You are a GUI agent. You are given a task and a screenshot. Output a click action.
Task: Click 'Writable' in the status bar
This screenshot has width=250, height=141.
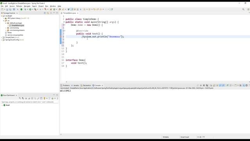(166, 137)
